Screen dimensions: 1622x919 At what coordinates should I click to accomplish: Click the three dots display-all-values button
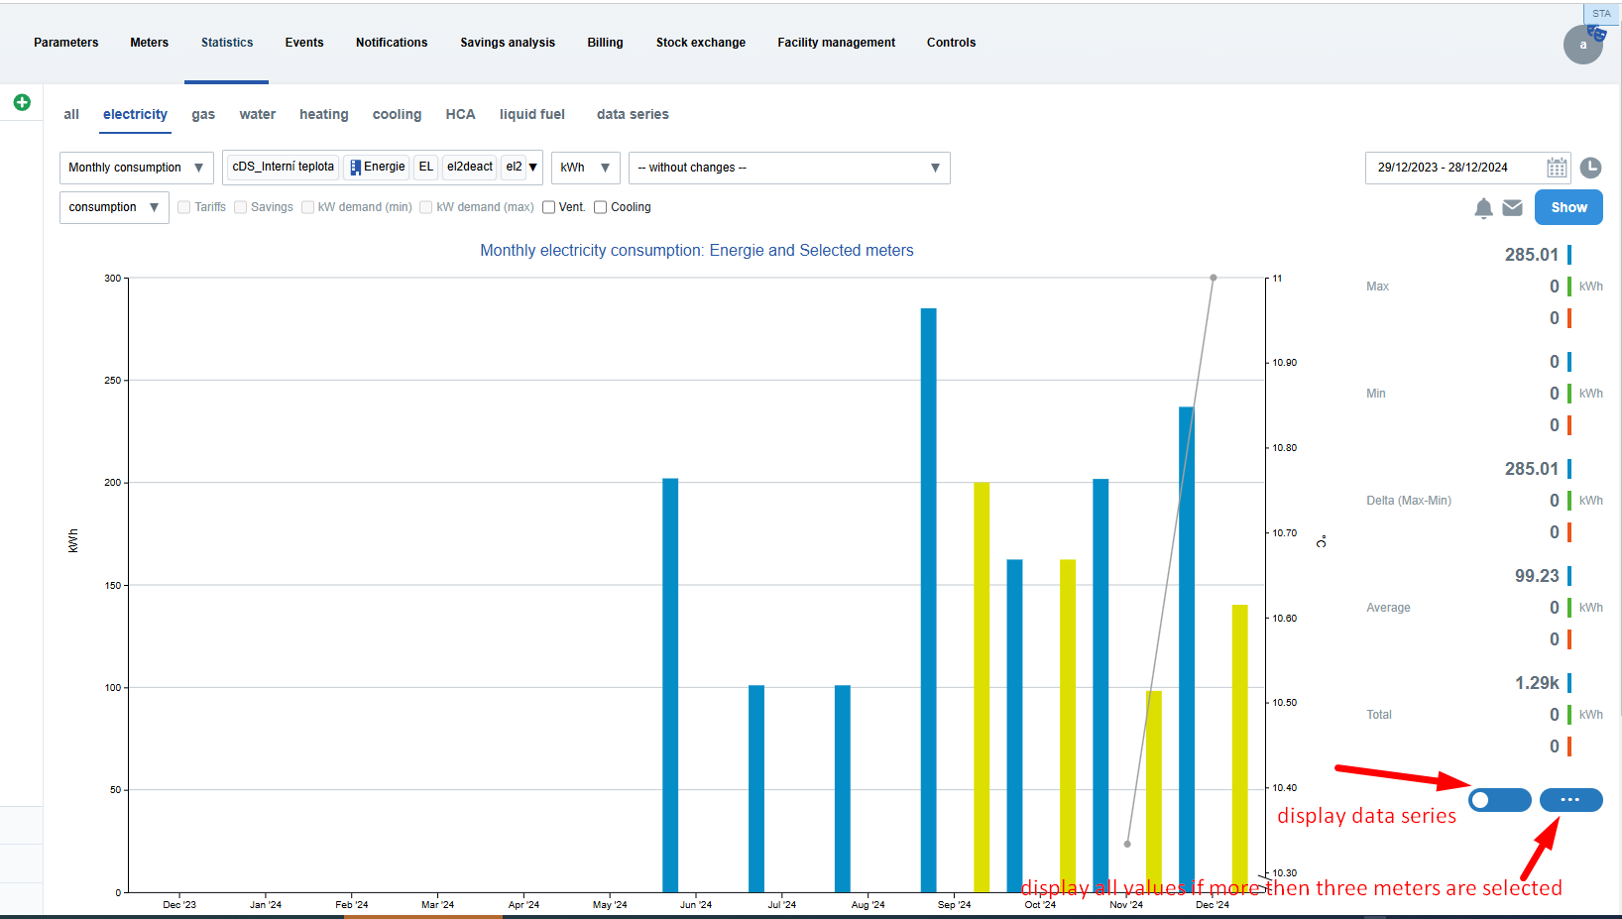coord(1570,800)
